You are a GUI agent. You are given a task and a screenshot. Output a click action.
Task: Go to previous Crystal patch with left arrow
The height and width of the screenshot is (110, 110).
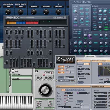tap(57, 81)
